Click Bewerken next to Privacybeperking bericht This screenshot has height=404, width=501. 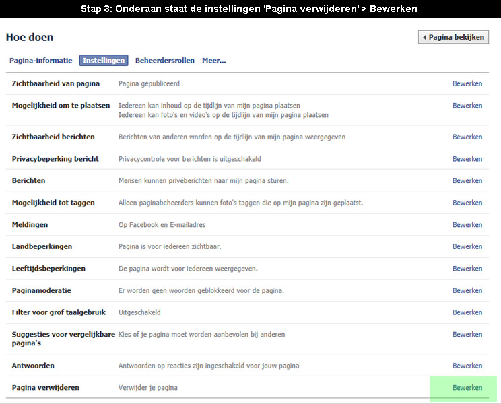click(467, 159)
